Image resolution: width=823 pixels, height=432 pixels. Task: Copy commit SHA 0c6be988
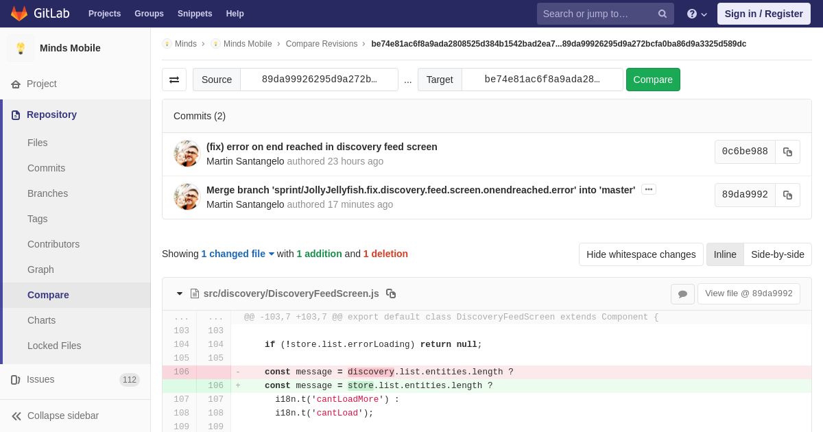click(x=787, y=152)
